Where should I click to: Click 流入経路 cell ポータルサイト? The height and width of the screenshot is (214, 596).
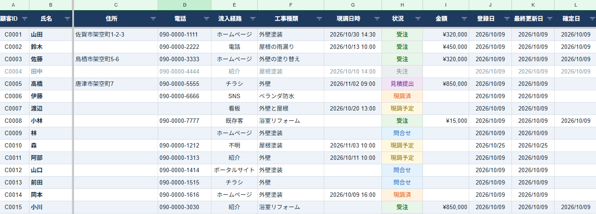[x=234, y=170]
